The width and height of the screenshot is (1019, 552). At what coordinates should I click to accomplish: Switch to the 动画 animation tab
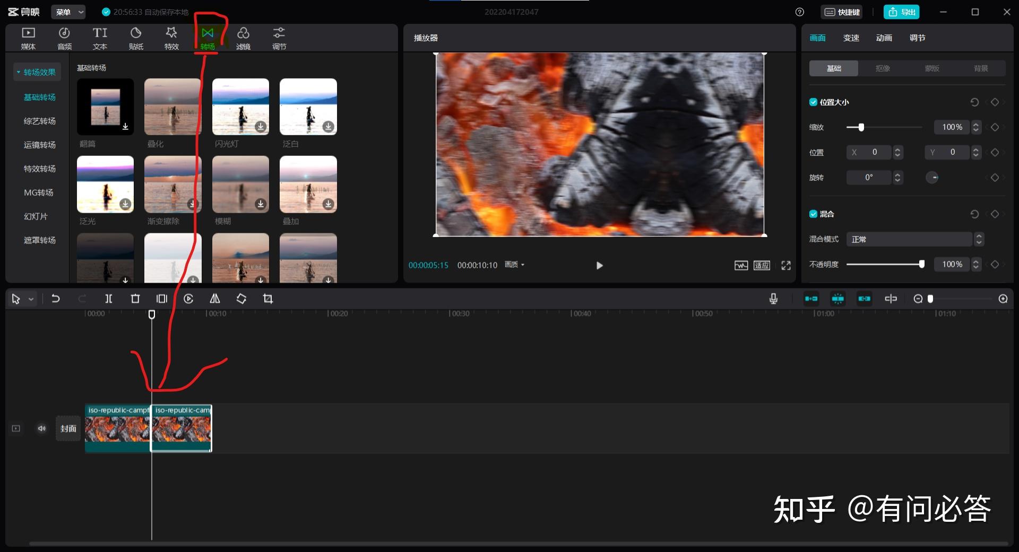[884, 38]
